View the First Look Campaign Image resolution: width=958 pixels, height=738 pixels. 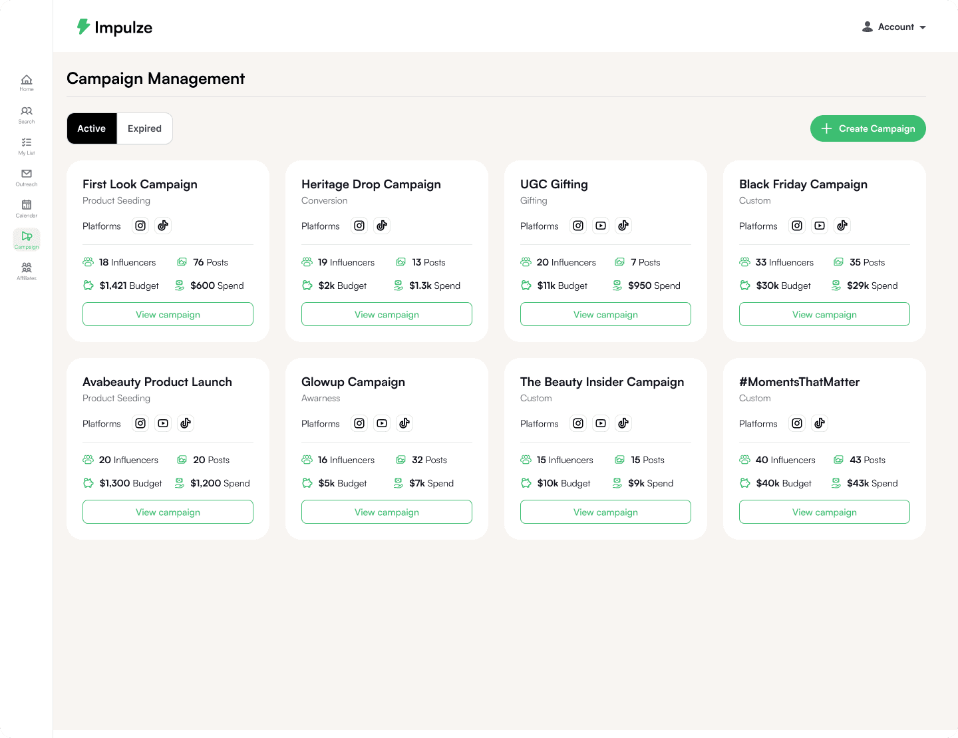[x=168, y=314]
